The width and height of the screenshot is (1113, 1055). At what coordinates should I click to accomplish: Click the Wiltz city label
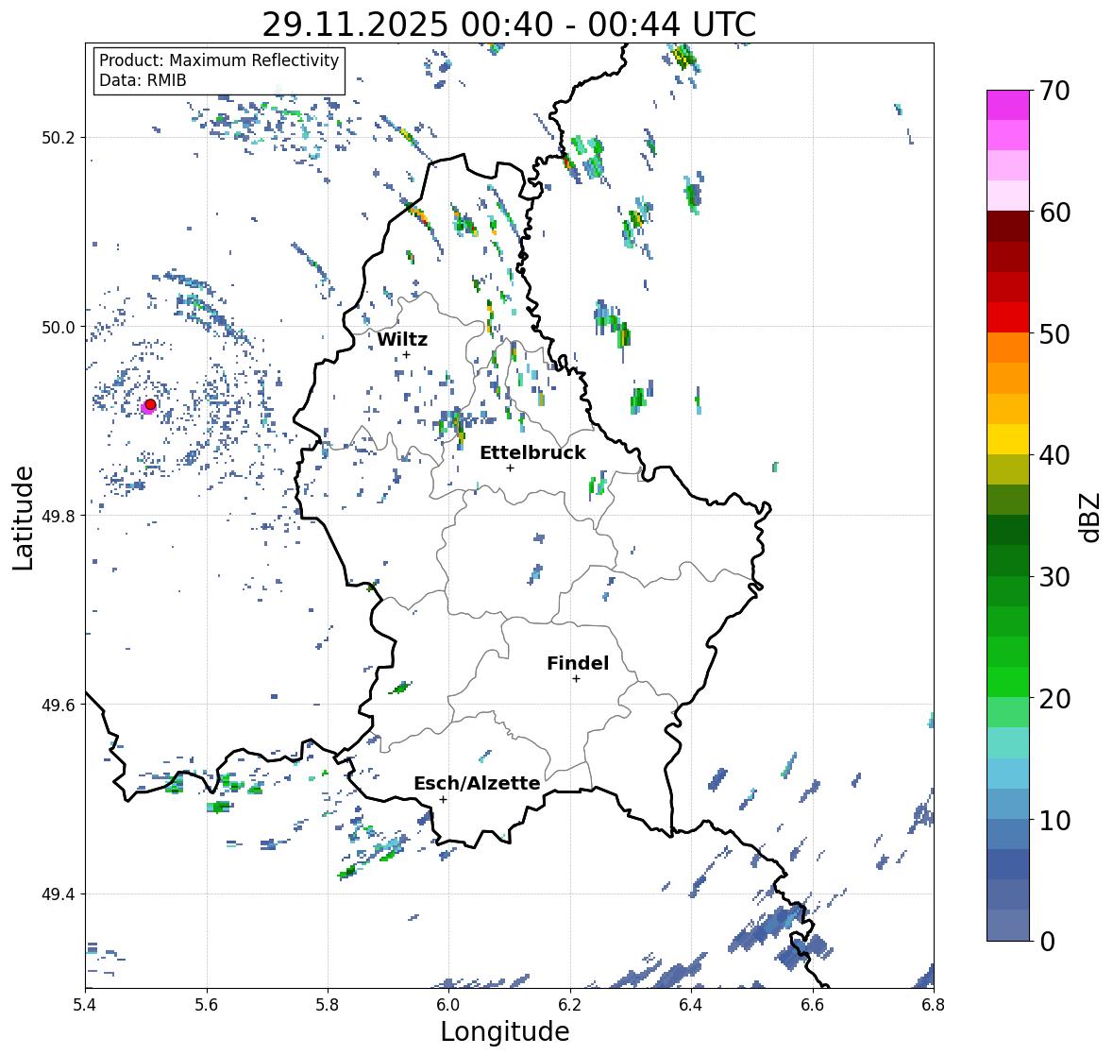(402, 339)
